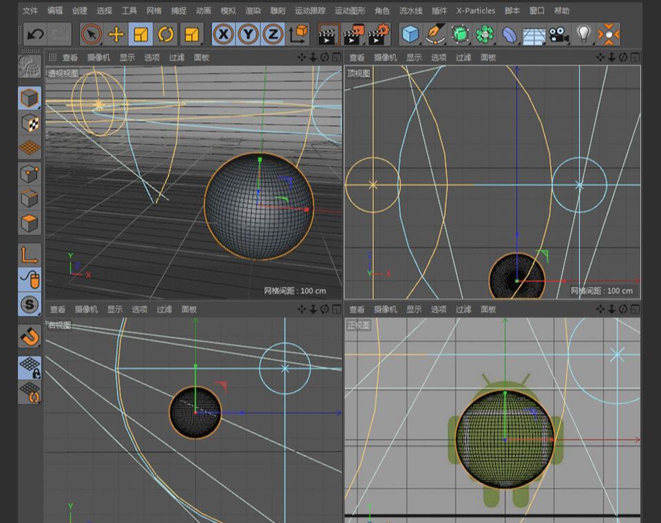
Task: Click the pan icon of the perspective viewport
Action: 302,57
